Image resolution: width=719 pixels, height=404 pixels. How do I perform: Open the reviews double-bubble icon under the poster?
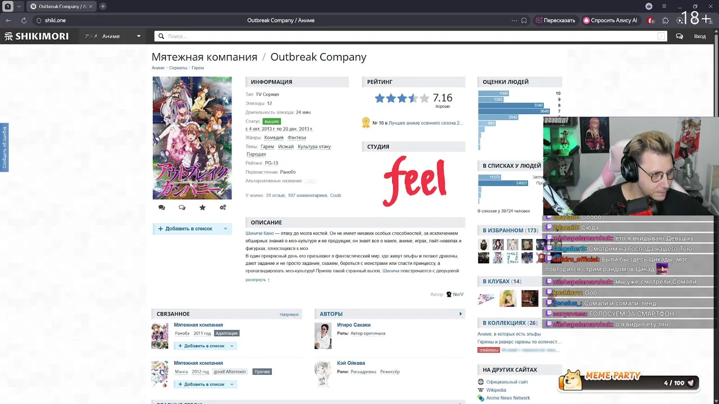182,208
